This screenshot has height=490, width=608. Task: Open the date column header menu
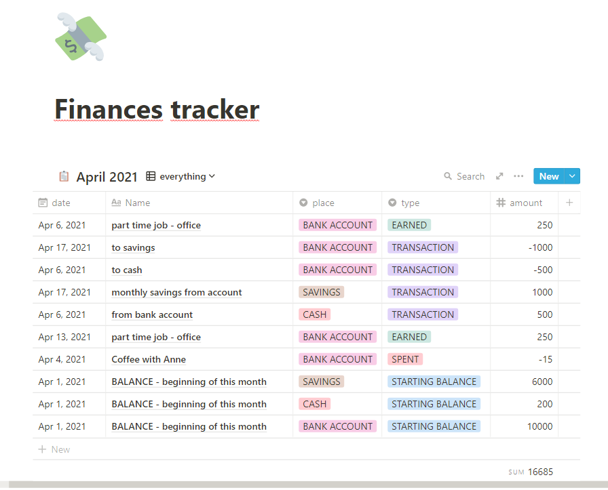(x=60, y=203)
